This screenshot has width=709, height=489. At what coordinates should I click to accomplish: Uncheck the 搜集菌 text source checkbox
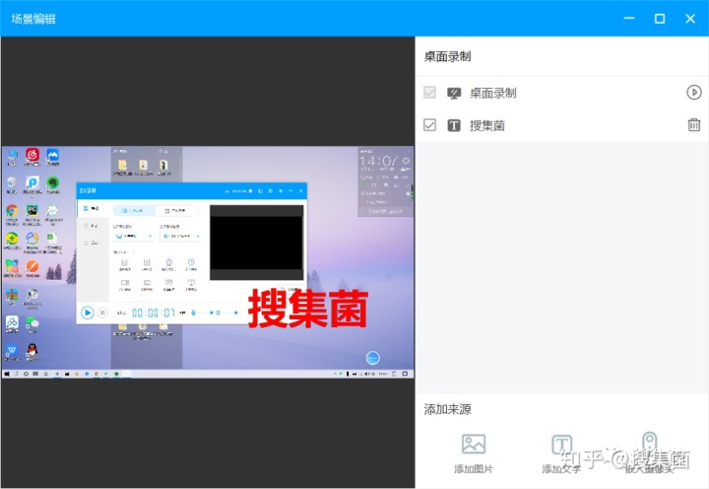click(429, 125)
